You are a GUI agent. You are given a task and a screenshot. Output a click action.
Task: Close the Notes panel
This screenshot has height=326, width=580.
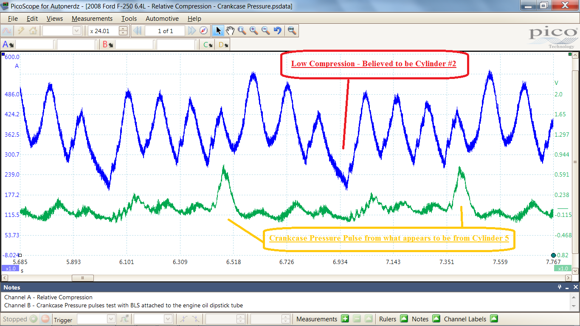tap(575, 287)
